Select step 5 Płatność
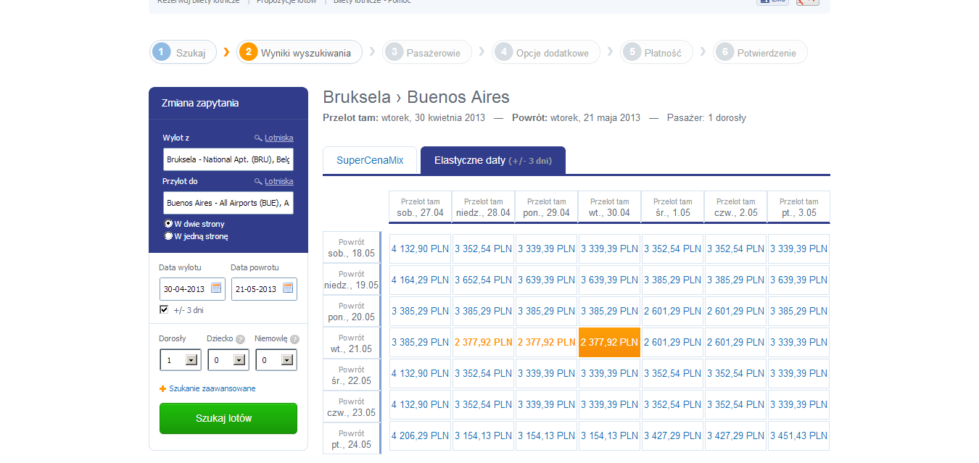This screenshot has height=463, width=979. [x=656, y=52]
